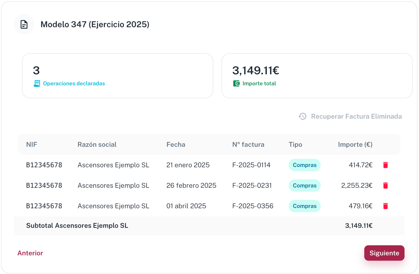This screenshot has height=274, width=419.
Task: Click the receipt icon next to Operaciones declaradas
Action: (37, 83)
